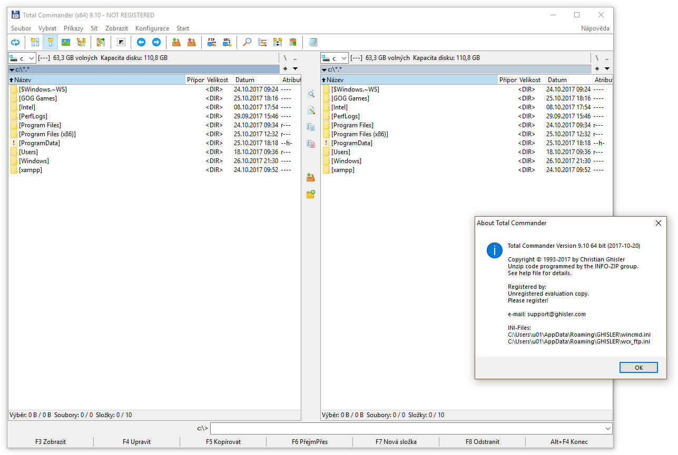The height and width of the screenshot is (455, 678).
Task: Close the About Total Commander dialog
Action: coord(658,223)
